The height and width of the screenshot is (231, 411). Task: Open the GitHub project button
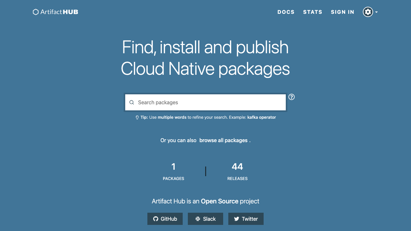pos(165,219)
